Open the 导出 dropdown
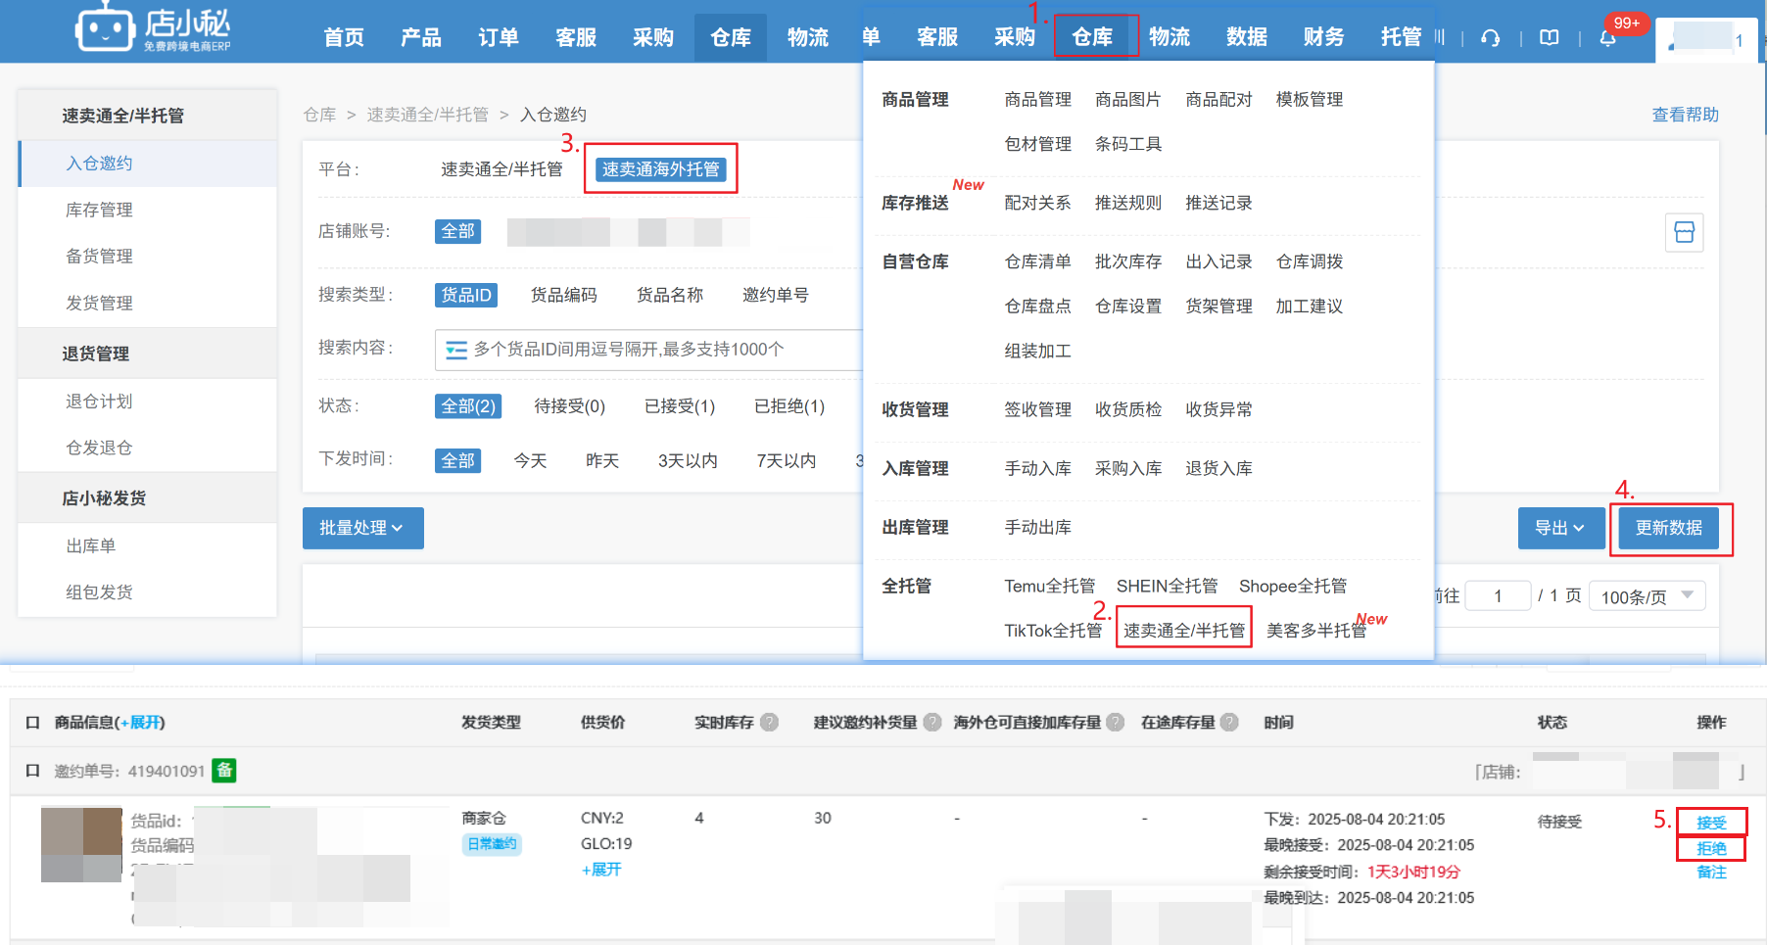Image resolution: width=1767 pixels, height=945 pixels. pos(1561,528)
